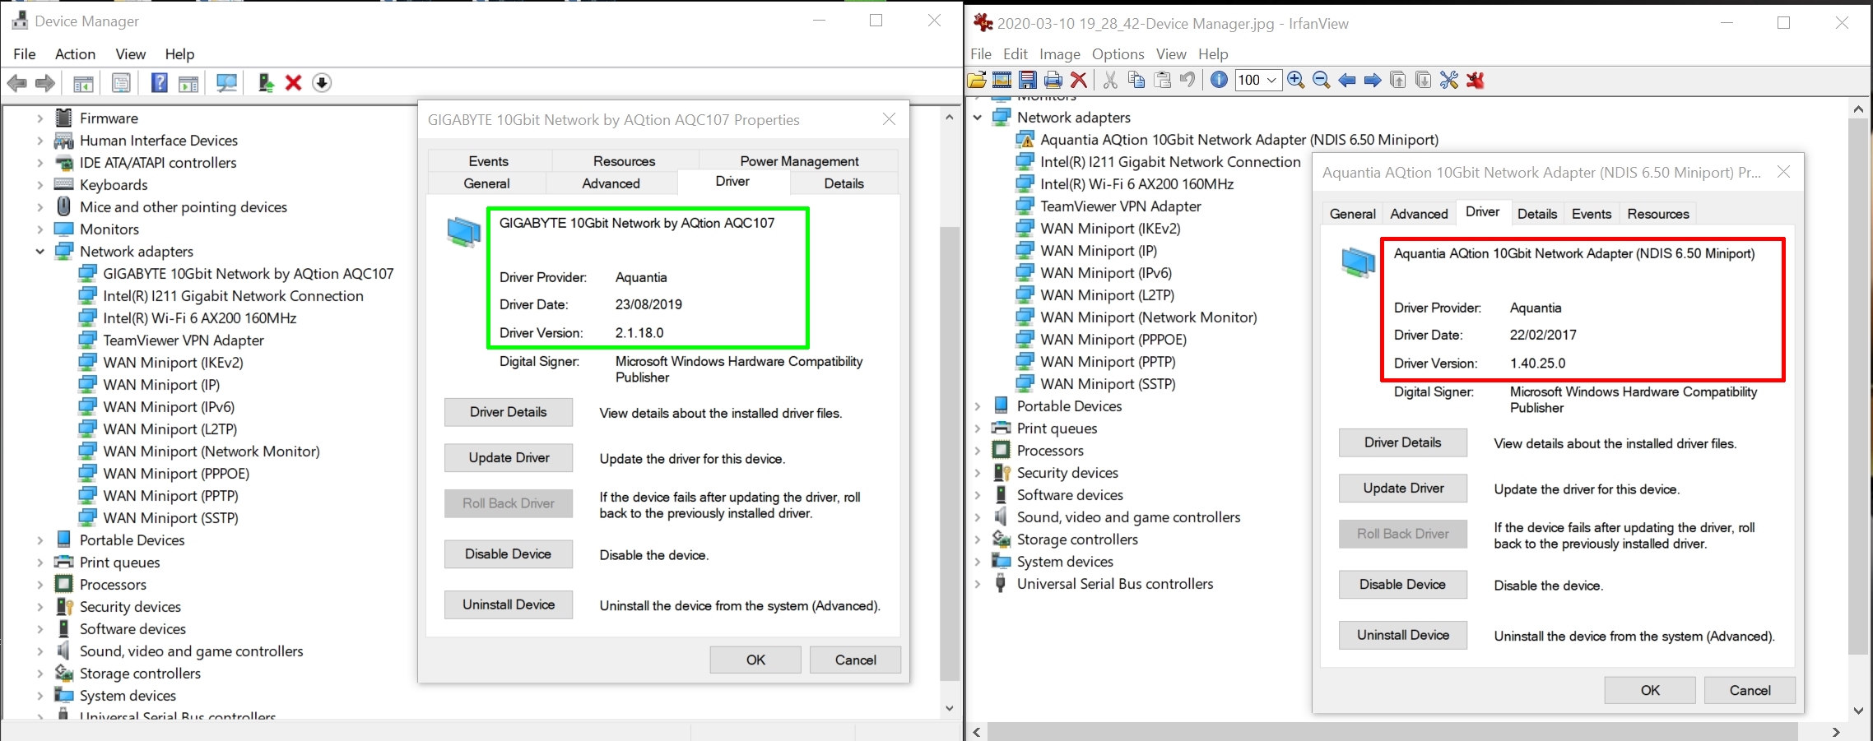This screenshot has height=741, width=1873.
Task: Expand the Storage controllers node in Device Manager
Action: click(40, 674)
